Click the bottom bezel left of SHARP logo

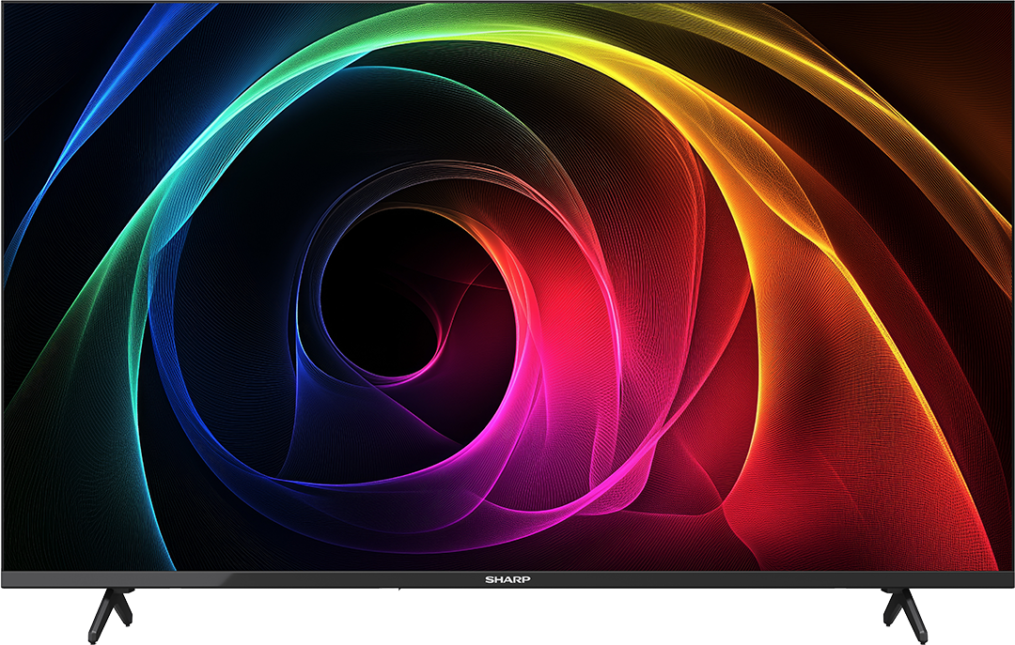click(x=282, y=580)
